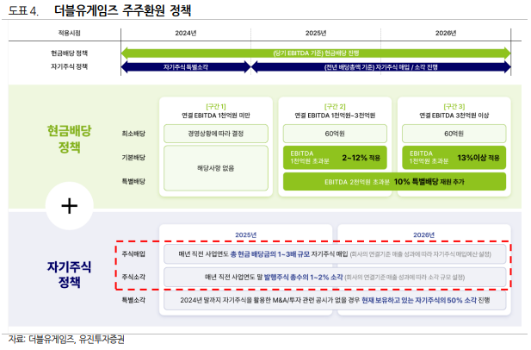Click '60억원' box under 구간 2
531x350 pixels.
(x=335, y=134)
